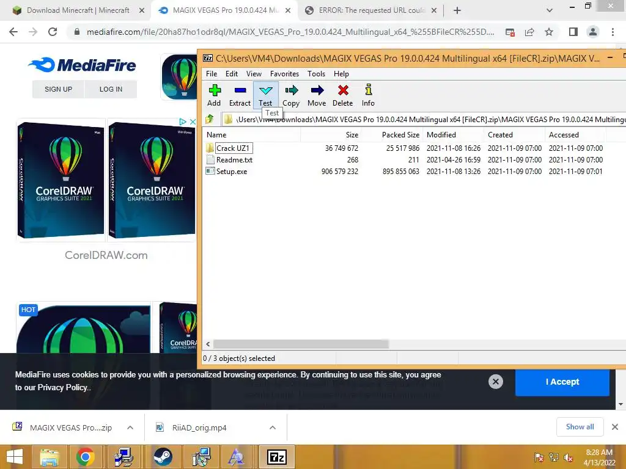
Task: Click the share page icon in Chrome
Action: point(530,32)
